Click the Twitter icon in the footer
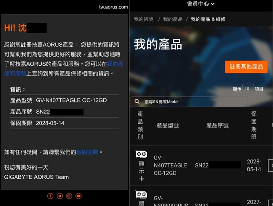This screenshot has width=273, height=206. [60, 196]
